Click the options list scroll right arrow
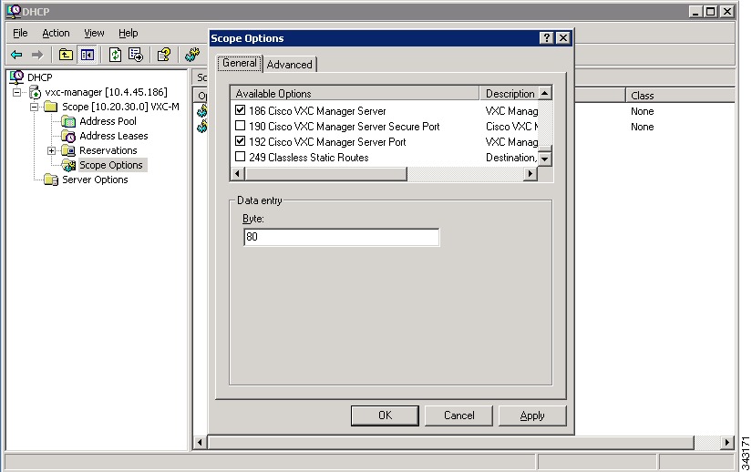The image size is (752, 472). pyautogui.click(x=531, y=173)
